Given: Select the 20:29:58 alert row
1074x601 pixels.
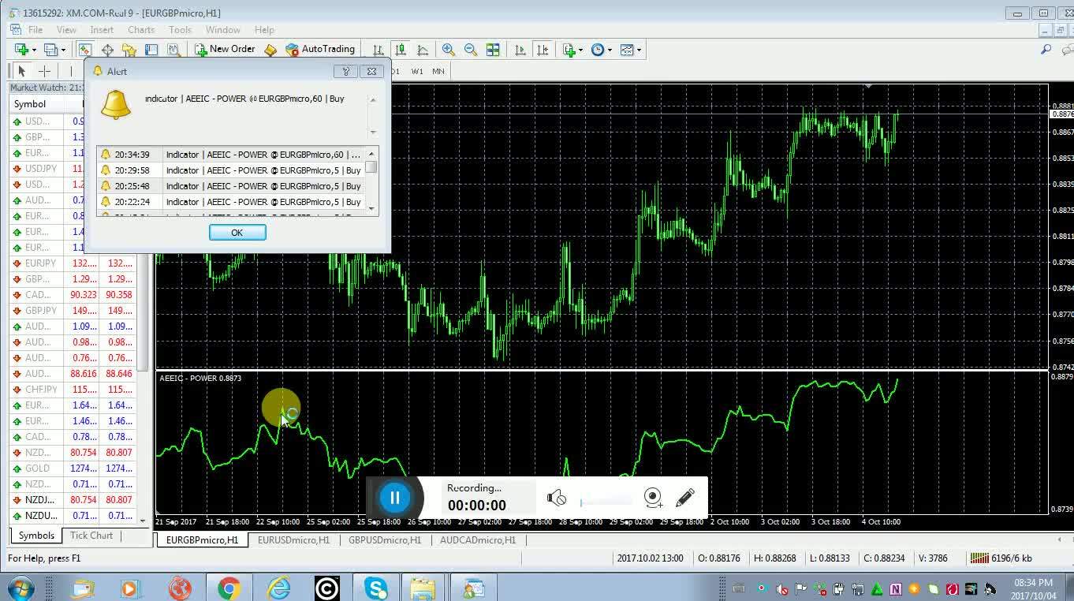Looking at the screenshot, I should [x=231, y=170].
